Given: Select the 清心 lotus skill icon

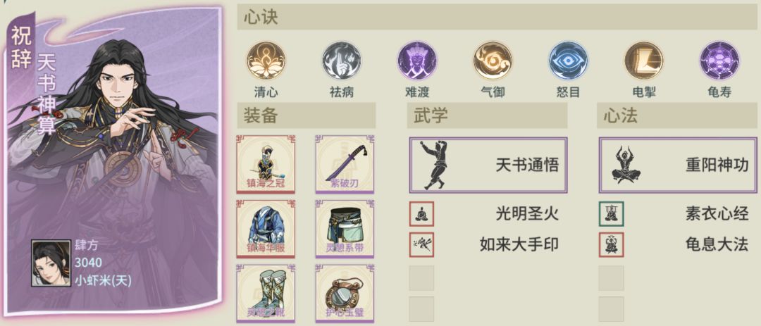Looking at the screenshot, I should point(266,61).
